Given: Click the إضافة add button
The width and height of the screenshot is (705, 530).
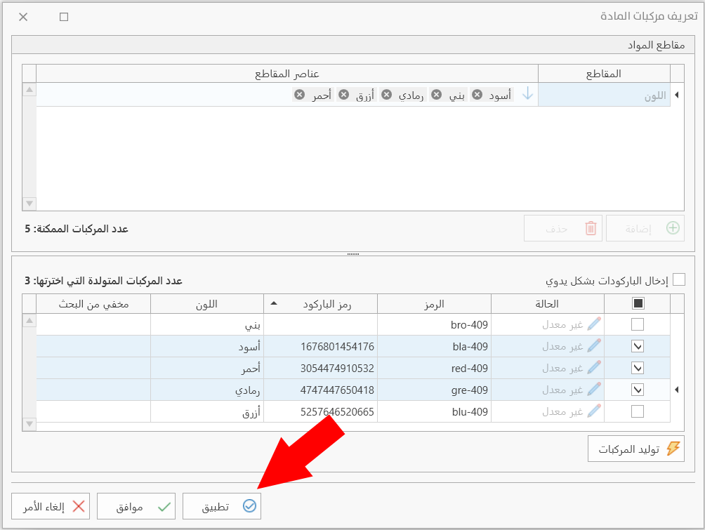Looking at the screenshot, I should coord(645,228).
